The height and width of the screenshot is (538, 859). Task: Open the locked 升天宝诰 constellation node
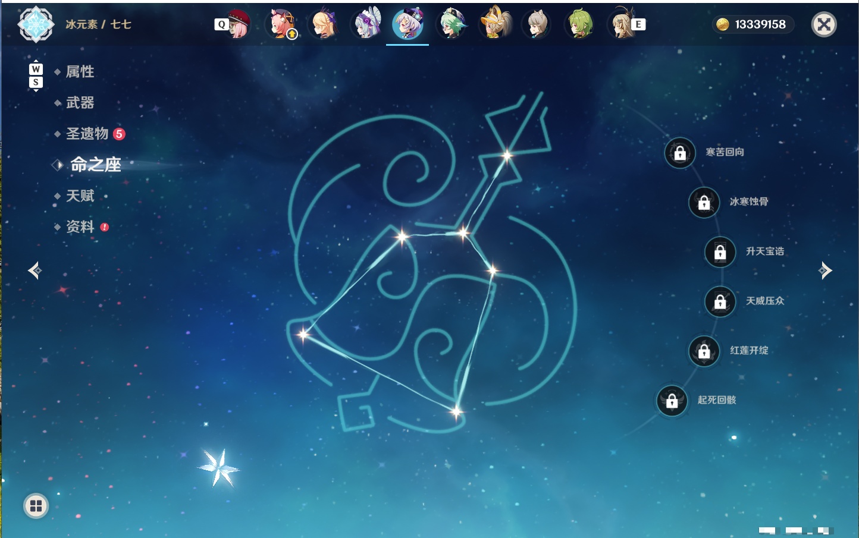(720, 252)
